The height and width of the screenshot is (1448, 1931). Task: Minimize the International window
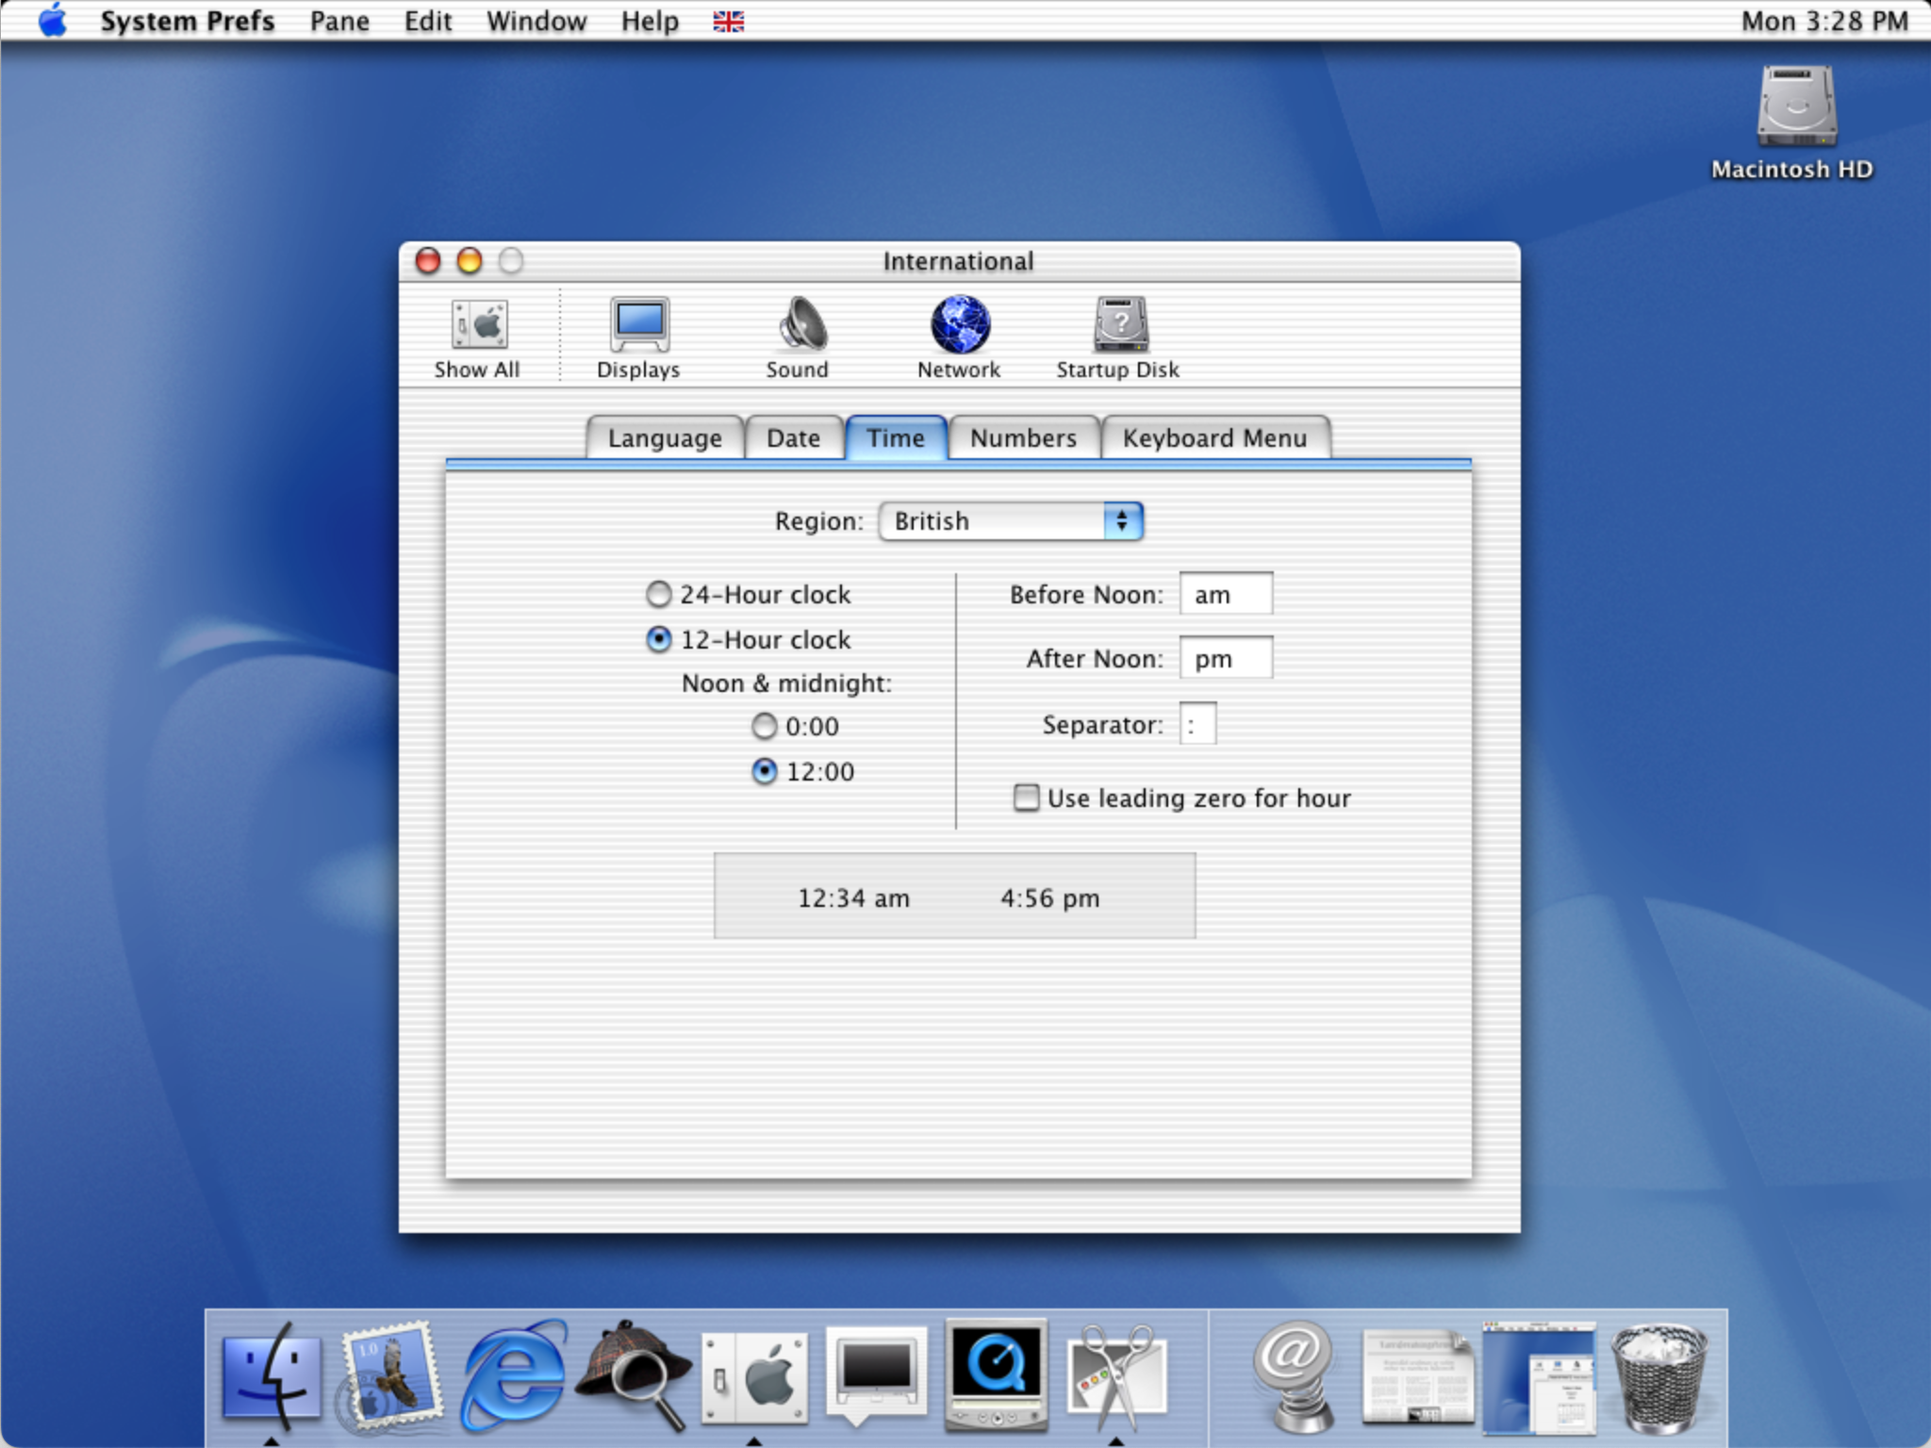[470, 260]
